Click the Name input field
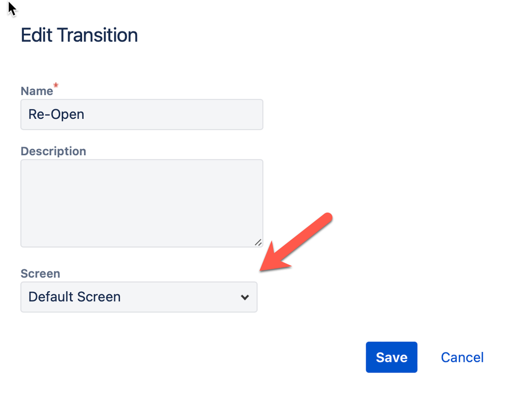The height and width of the screenshot is (396, 519). tap(141, 115)
